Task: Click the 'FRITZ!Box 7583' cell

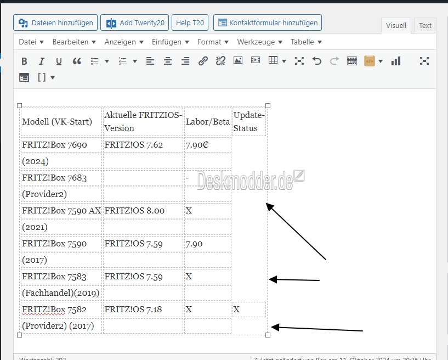Action: click(x=61, y=277)
